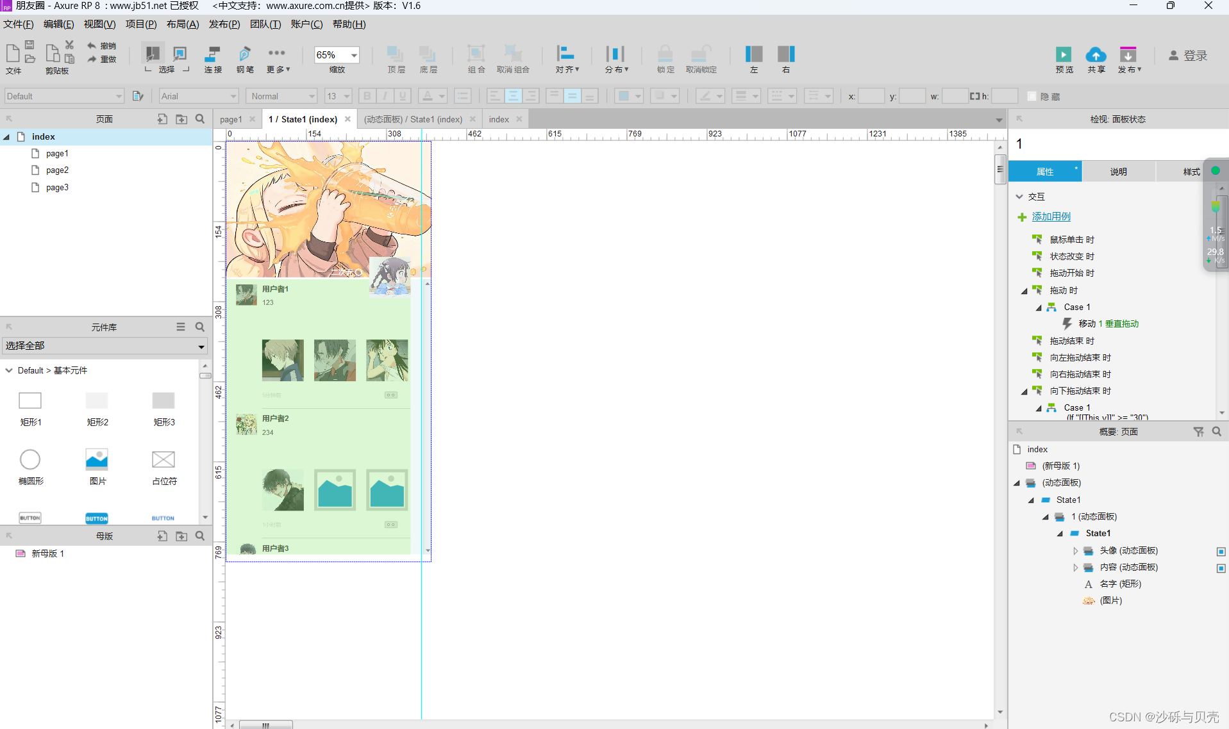Select page2 in pages tree
Image resolution: width=1229 pixels, height=729 pixels.
click(x=57, y=170)
